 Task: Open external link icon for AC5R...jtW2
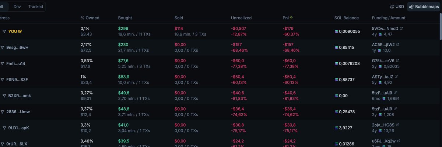[x=398, y=44]
